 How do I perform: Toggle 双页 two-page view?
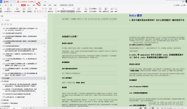click(x=63, y=12)
